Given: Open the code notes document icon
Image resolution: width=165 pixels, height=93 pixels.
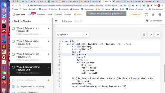Looking at the screenshot, I should pyautogui.click(x=144, y=35).
